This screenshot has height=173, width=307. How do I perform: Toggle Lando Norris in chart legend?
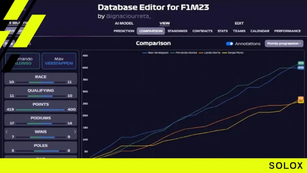210,53
